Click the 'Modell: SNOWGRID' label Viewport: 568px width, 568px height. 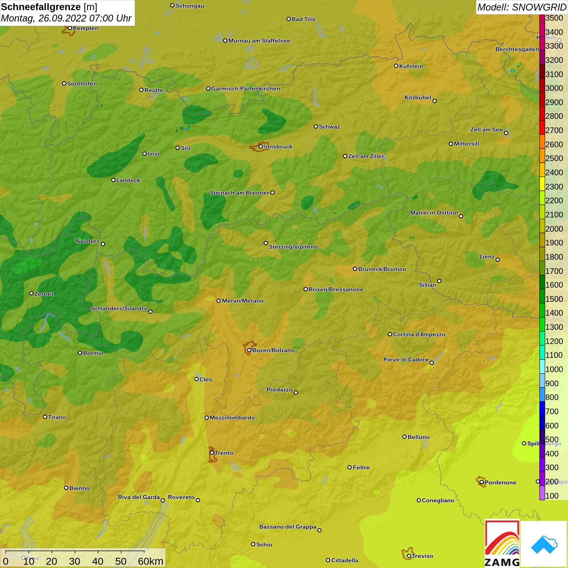522,7
